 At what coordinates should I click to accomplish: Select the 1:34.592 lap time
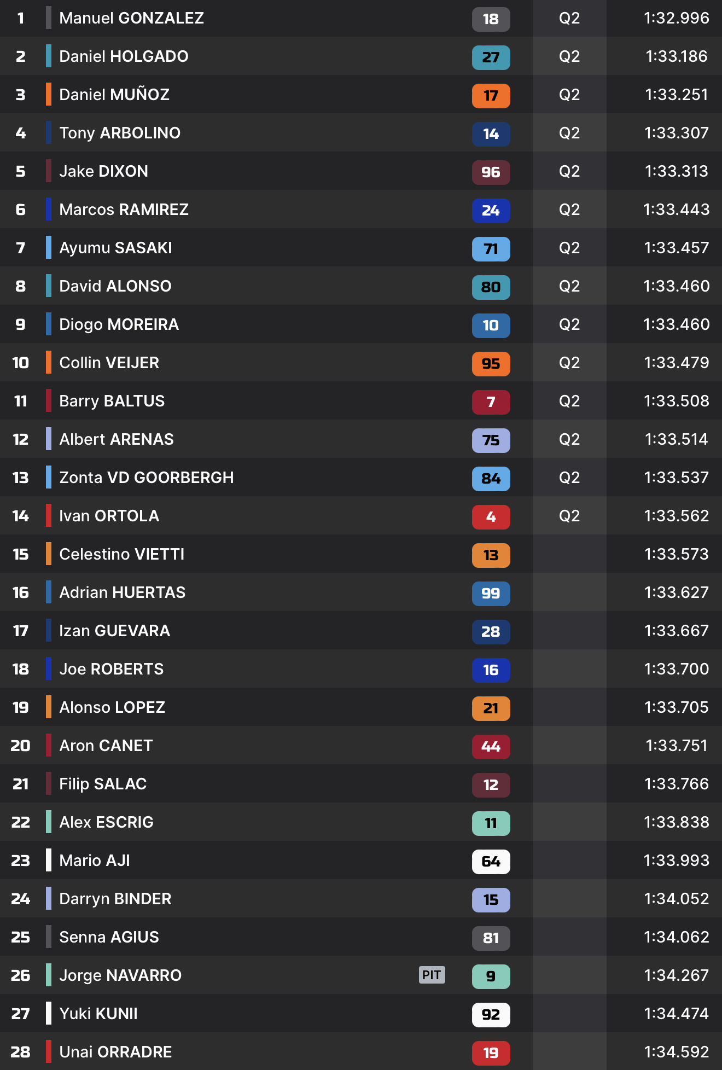tap(676, 1052)
